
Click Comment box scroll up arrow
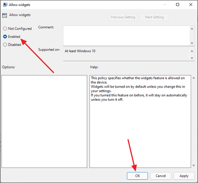[x=192, y=29]
